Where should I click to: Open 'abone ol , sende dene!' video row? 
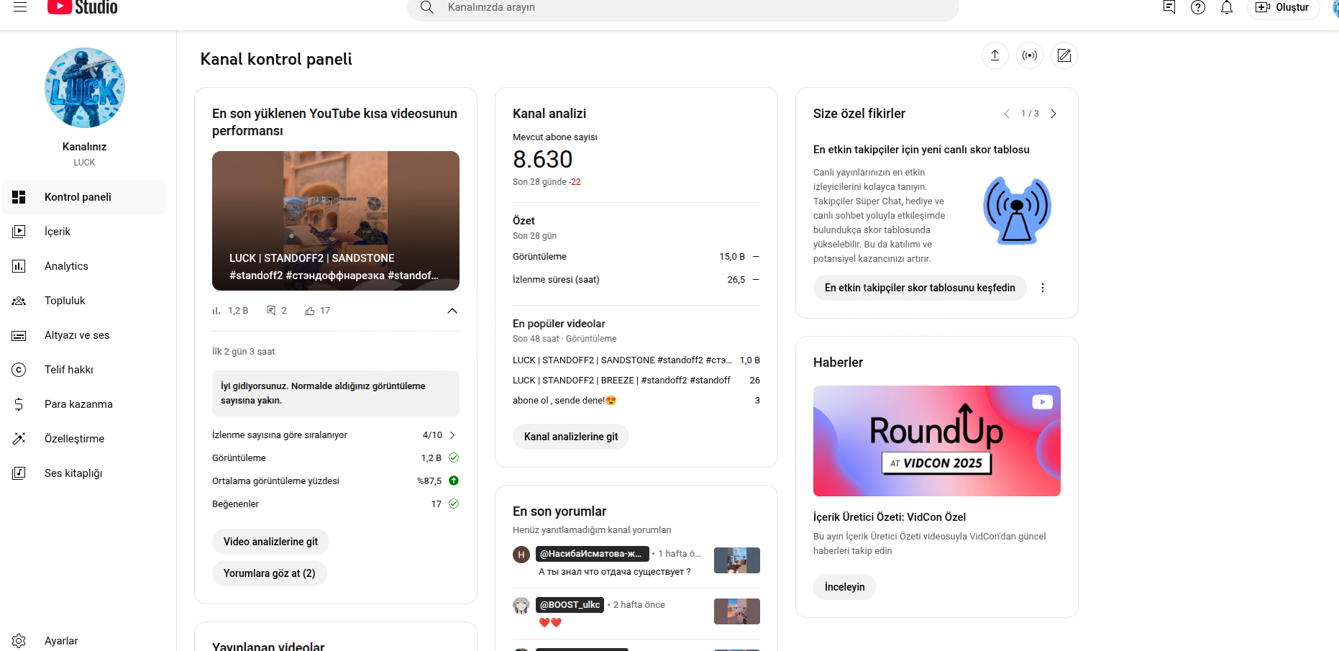click(636, 401)
